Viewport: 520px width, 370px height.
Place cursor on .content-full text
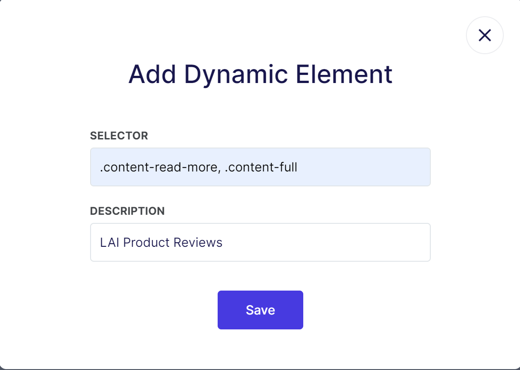[260, 167]
